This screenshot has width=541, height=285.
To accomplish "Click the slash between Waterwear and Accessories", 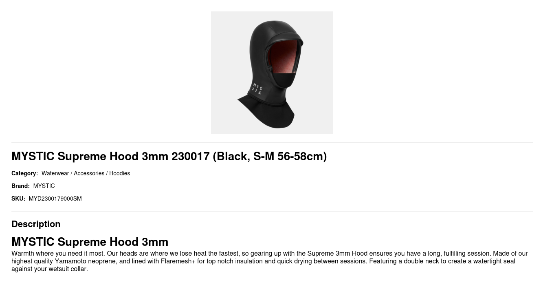I will pos(71,173).
